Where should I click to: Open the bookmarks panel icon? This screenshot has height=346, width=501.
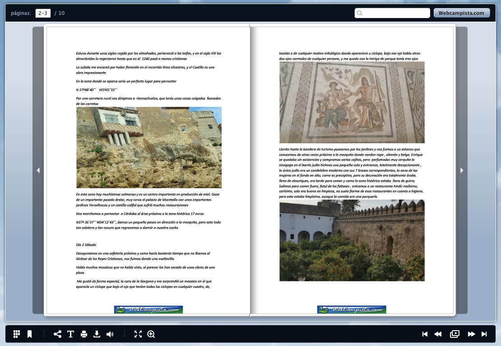[30, 334]
